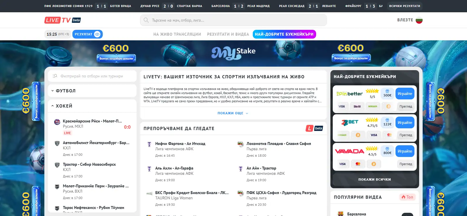The width and height of the screenshot is (467, 216).
Task: Click the team logo beside Красноярские Рыси match
Action: (x=57, y=122)
